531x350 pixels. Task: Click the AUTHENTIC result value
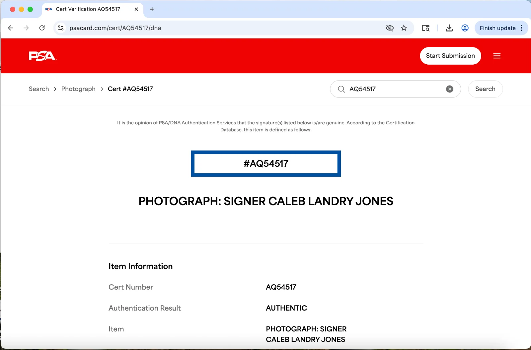pyautogui.click(x=286, y=308)
